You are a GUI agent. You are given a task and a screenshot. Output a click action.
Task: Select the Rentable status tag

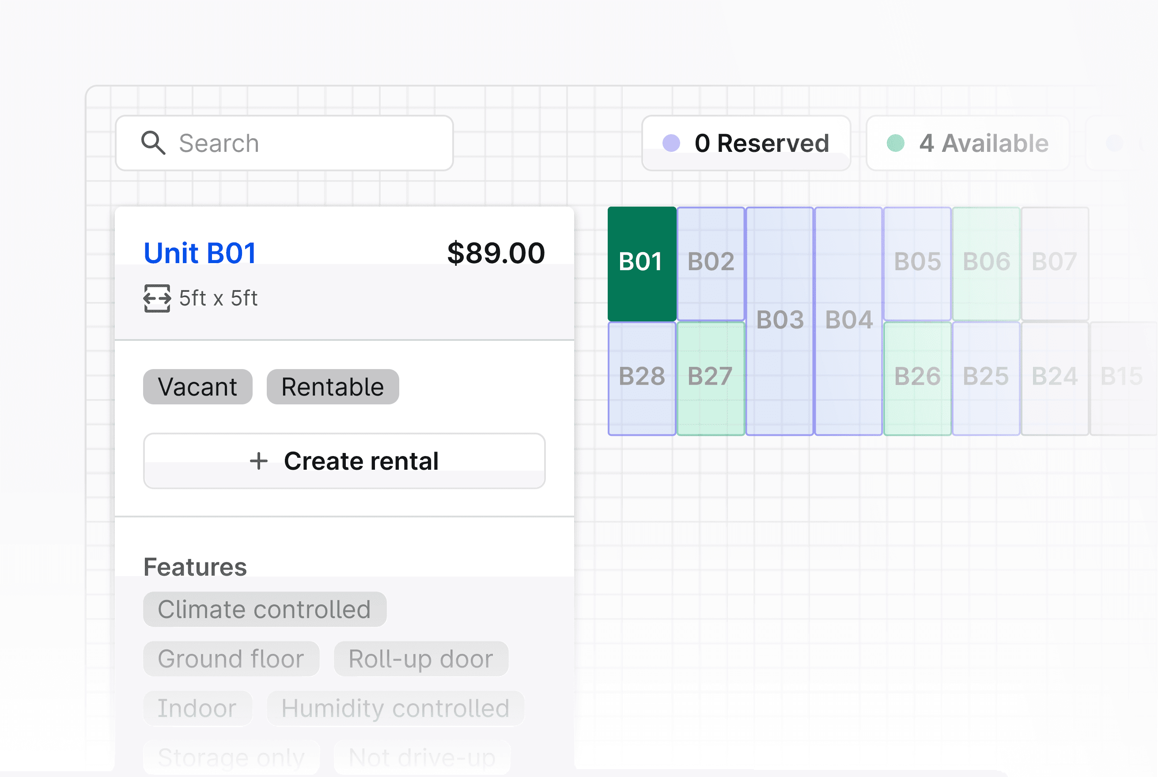[x=332, y=387]
